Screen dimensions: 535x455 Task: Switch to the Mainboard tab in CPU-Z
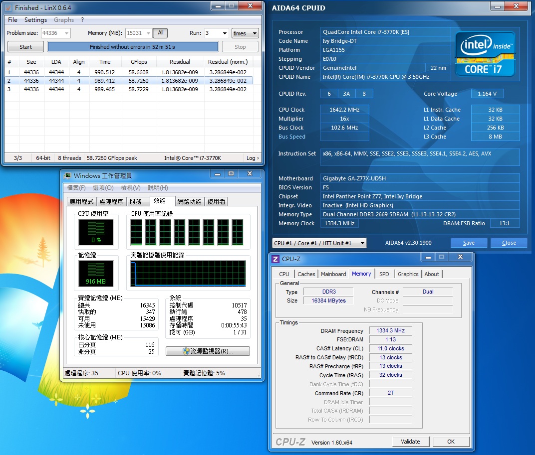click(x=333, y=274)
